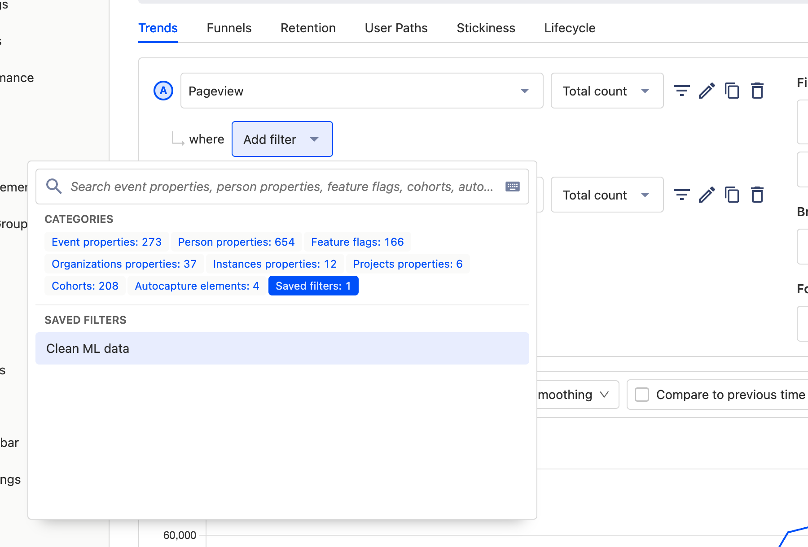Click filter icon on second series row

(681, 195)
